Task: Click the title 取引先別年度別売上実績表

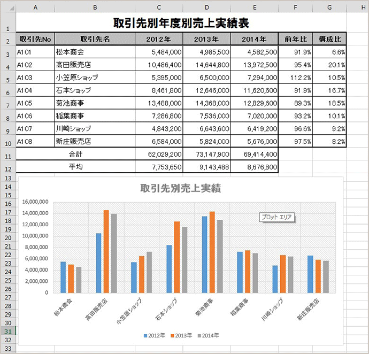Action: pyautogui.click(x=181, y=23)
